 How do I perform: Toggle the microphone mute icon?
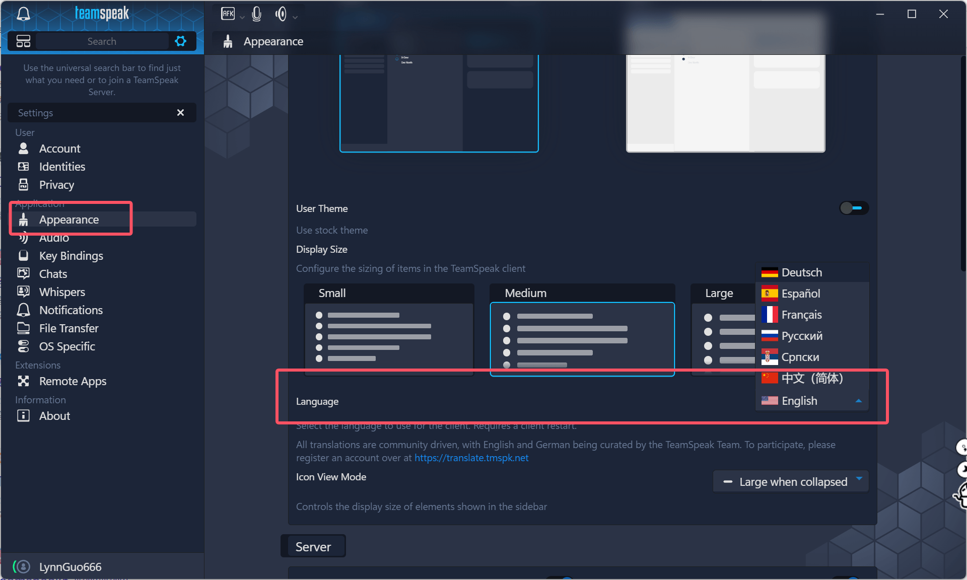[256, 14]
